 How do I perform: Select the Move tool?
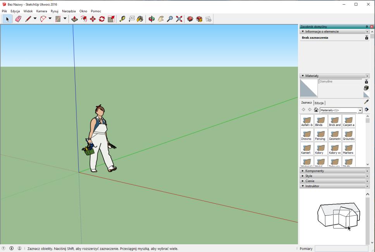tap(93, 19)
